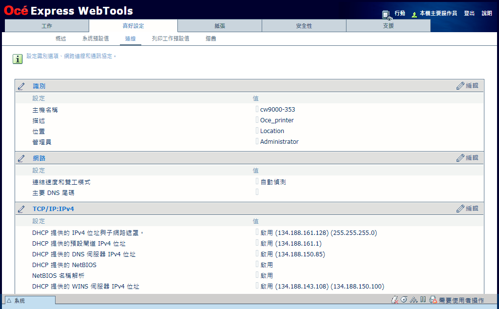Screen dimensions: 499x309
Task: Open the 說明 help link
Action: pos(487,13)
